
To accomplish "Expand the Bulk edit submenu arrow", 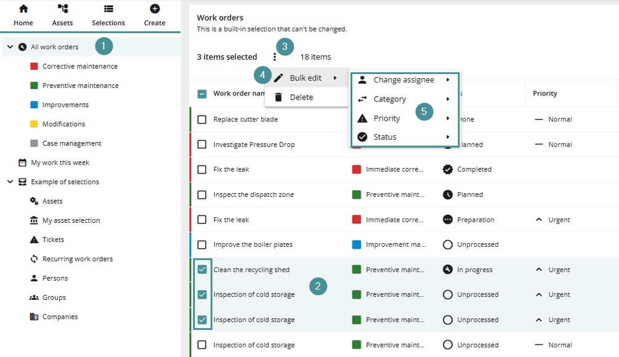I will point(335,78).
